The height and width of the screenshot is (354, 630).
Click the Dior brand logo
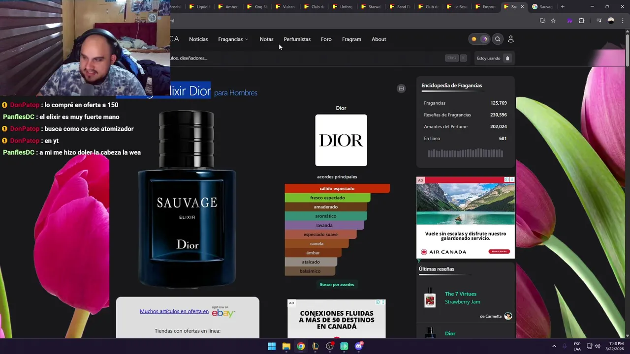pos(341,140)
